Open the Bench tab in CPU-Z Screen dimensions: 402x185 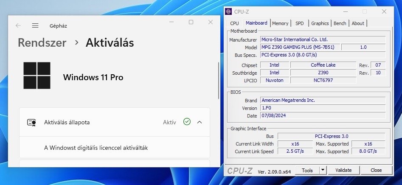click(340, 23)
